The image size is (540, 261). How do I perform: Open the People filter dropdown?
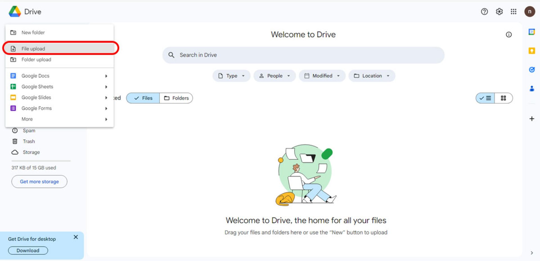(x=274, y=76)
